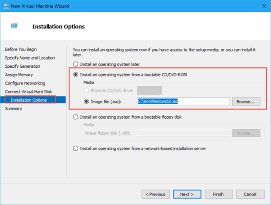Choose network-based installation server option

tap(76, 148)
